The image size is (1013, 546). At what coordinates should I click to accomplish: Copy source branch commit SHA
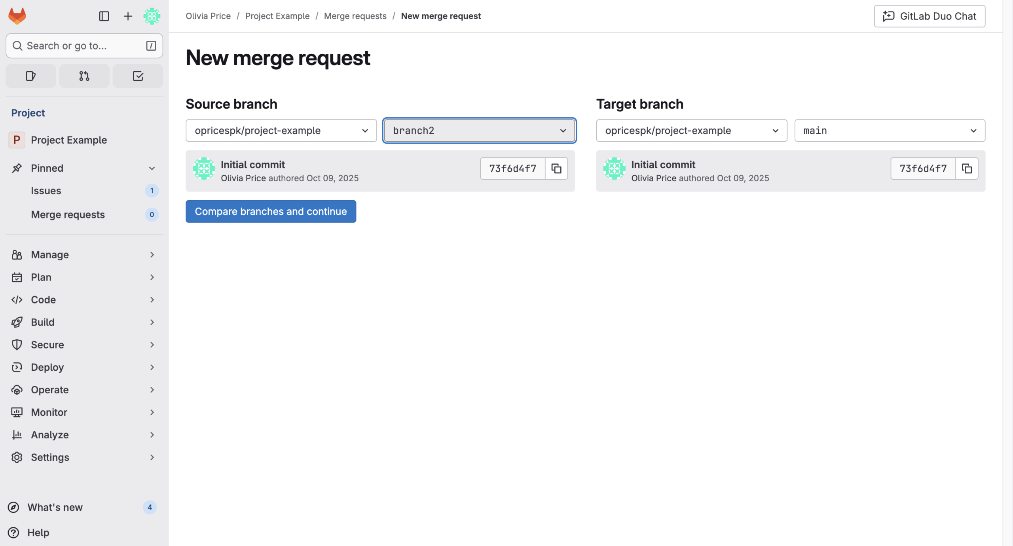click(x=556, y=169)
